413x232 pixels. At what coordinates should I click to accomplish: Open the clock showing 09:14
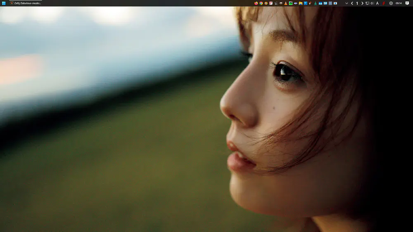tap(399, 3)
